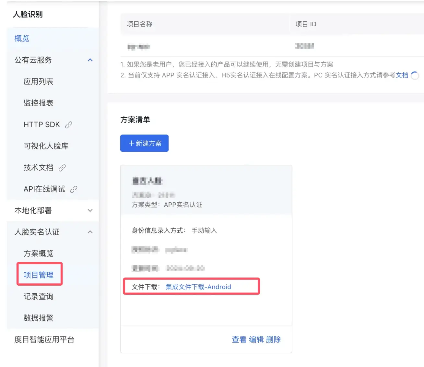Navigate to 数据报警
Screen dimensions: 424x367
point(38,318)
